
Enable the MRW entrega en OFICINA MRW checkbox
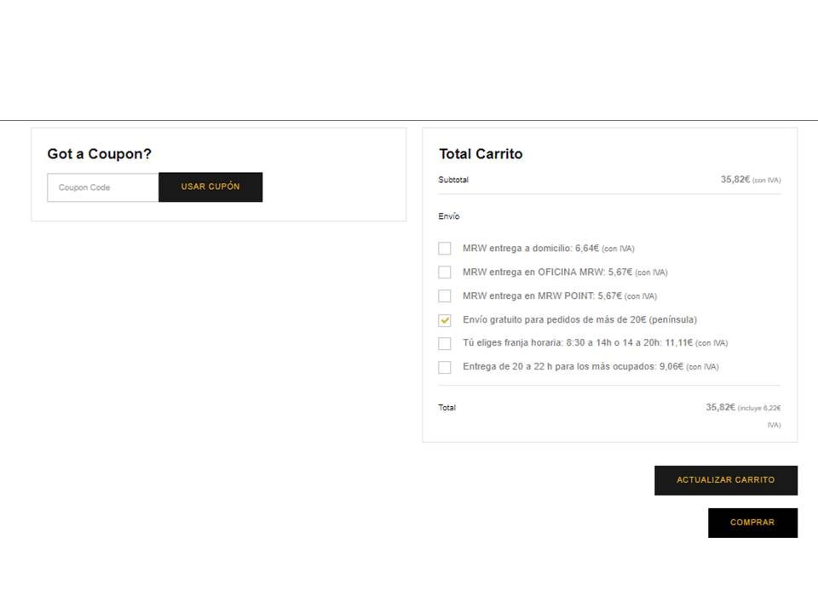tap(445, 272)
